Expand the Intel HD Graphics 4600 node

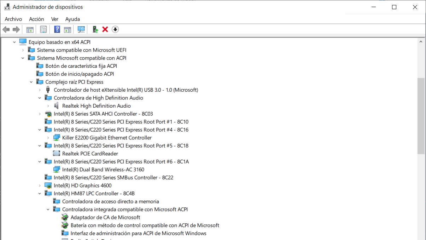[40, 185]
